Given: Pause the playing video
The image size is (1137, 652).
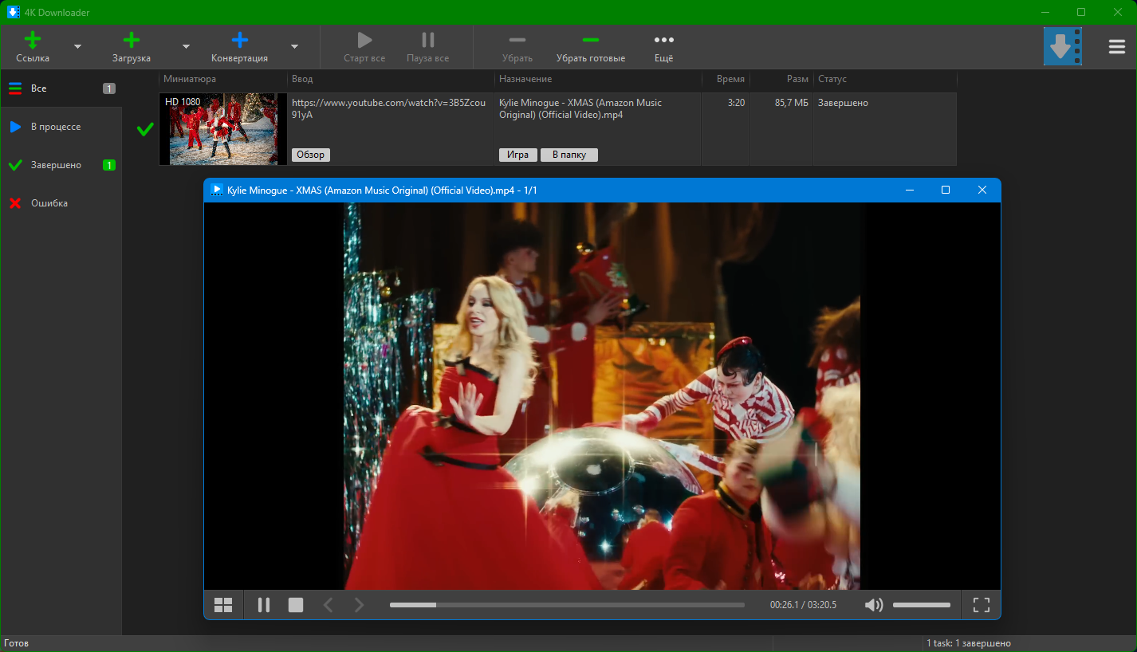Looking at the screenshot, I should [x=264, y=605].
